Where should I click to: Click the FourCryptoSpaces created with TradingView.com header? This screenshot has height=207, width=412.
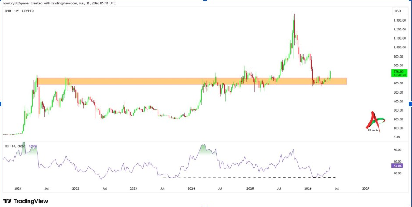click(x=59, y=4)
